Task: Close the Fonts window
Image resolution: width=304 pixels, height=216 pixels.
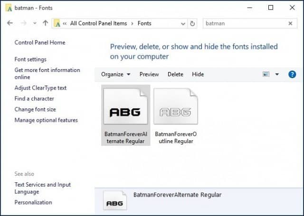Action: point(292,8)
